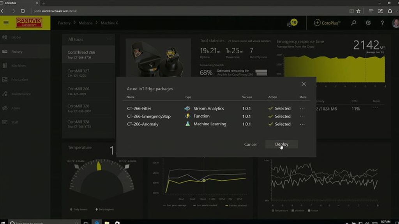Viewport: 399px width, 224px height.
Task: Select the CT-266-Anomaly package name
Action: [143, 124]
